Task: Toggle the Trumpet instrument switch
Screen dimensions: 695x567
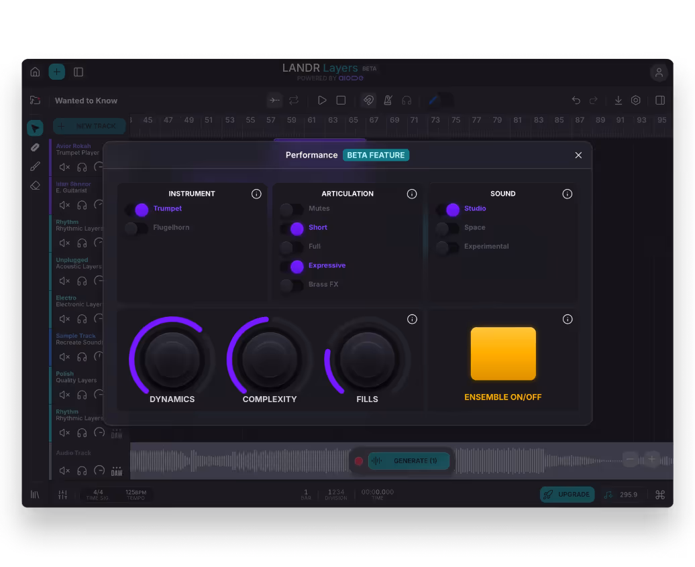Action: coord(137,209)
